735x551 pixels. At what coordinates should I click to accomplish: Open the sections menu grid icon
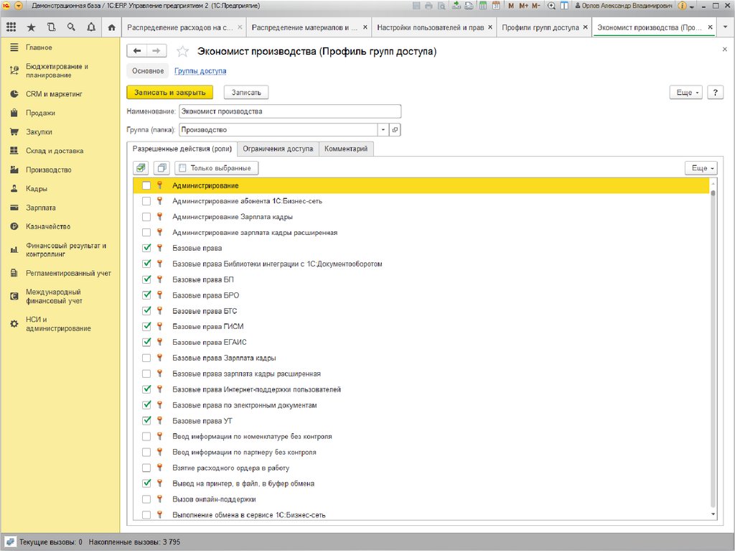11,27
